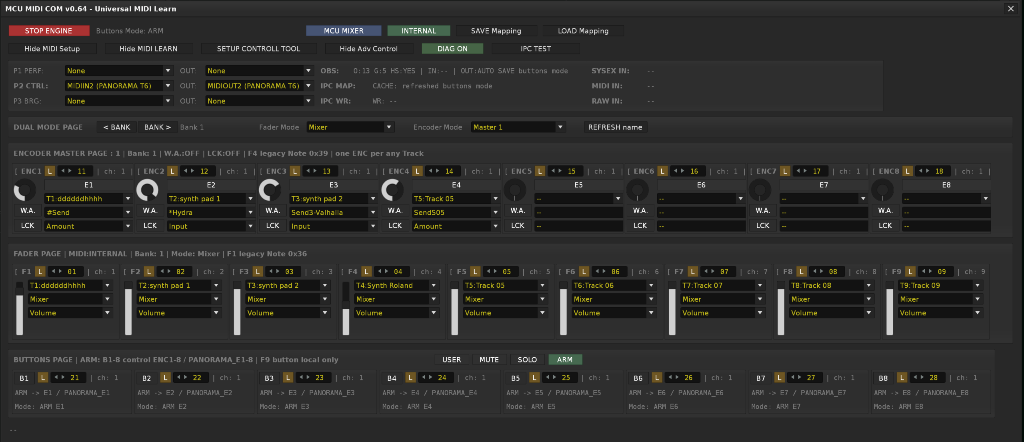Image resolution: width=1024 pixels, height=442 pixels.
Task: Click the ENC8 rotary knob
Action: (882, 190)
